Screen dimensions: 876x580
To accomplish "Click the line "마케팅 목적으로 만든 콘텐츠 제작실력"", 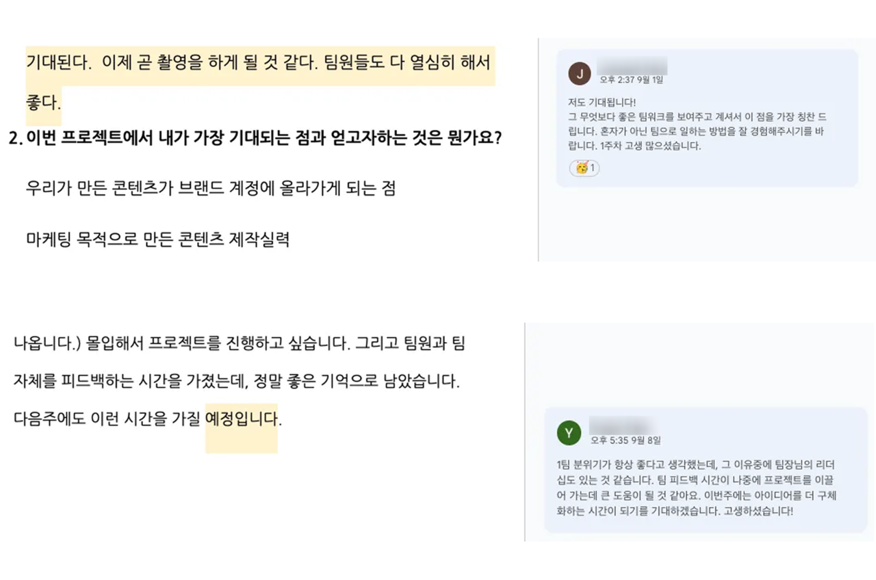I will pos(157,239).
